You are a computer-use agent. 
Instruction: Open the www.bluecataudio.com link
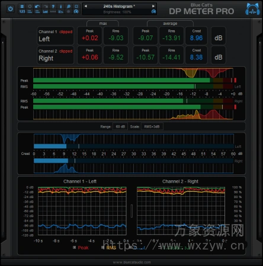click(x=131, y=262)
